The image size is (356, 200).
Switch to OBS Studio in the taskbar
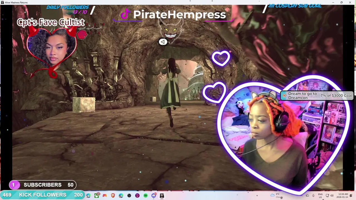[x=129, y=196]
